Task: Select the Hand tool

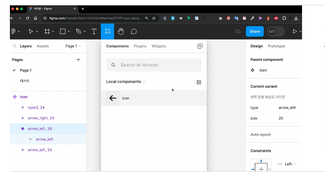Action: click(x=121, y=32)
